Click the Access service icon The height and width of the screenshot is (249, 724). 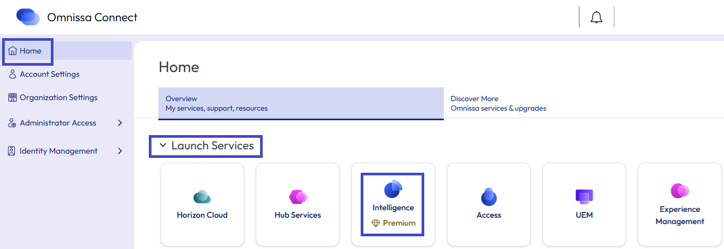pos(489,197)
